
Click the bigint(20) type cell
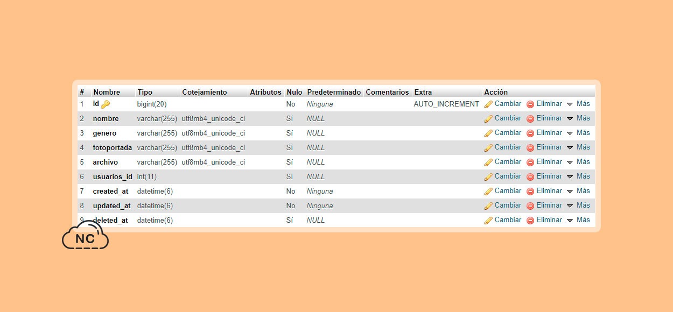click(152, 104)
